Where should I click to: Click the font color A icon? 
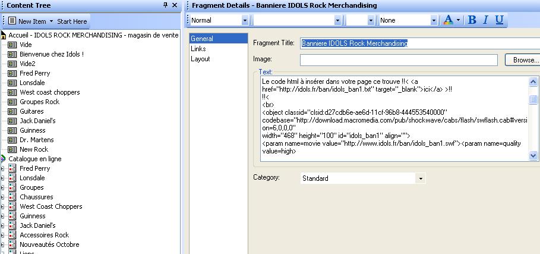click(x=447, y=20)
